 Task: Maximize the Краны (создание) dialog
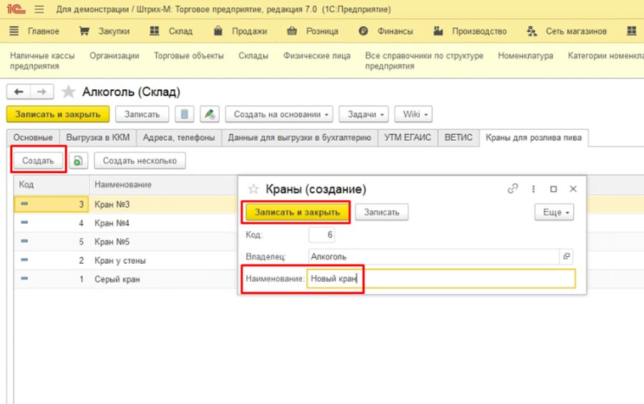point(553,189)
